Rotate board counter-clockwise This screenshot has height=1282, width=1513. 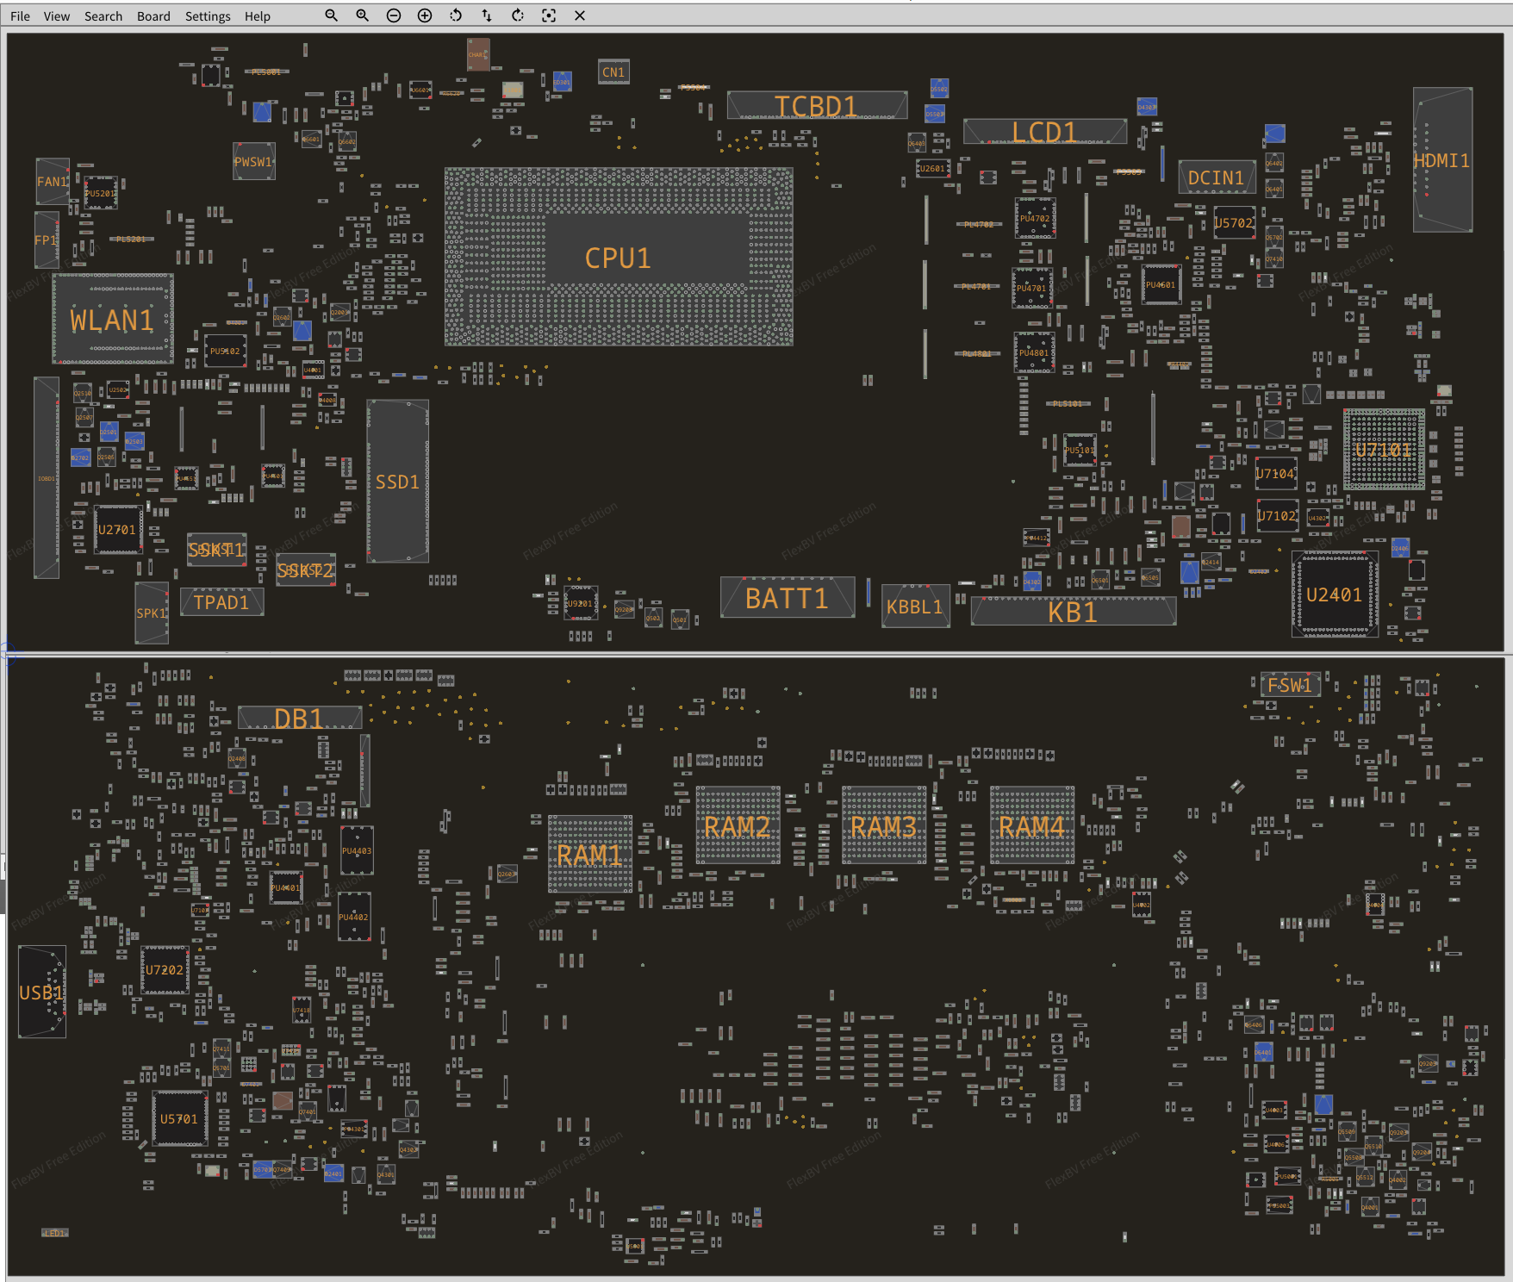tap(456, 16)
